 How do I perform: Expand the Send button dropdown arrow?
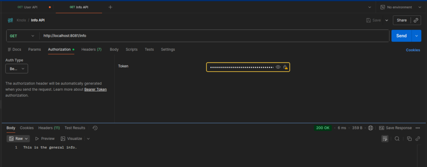click(x=417, y=36)
